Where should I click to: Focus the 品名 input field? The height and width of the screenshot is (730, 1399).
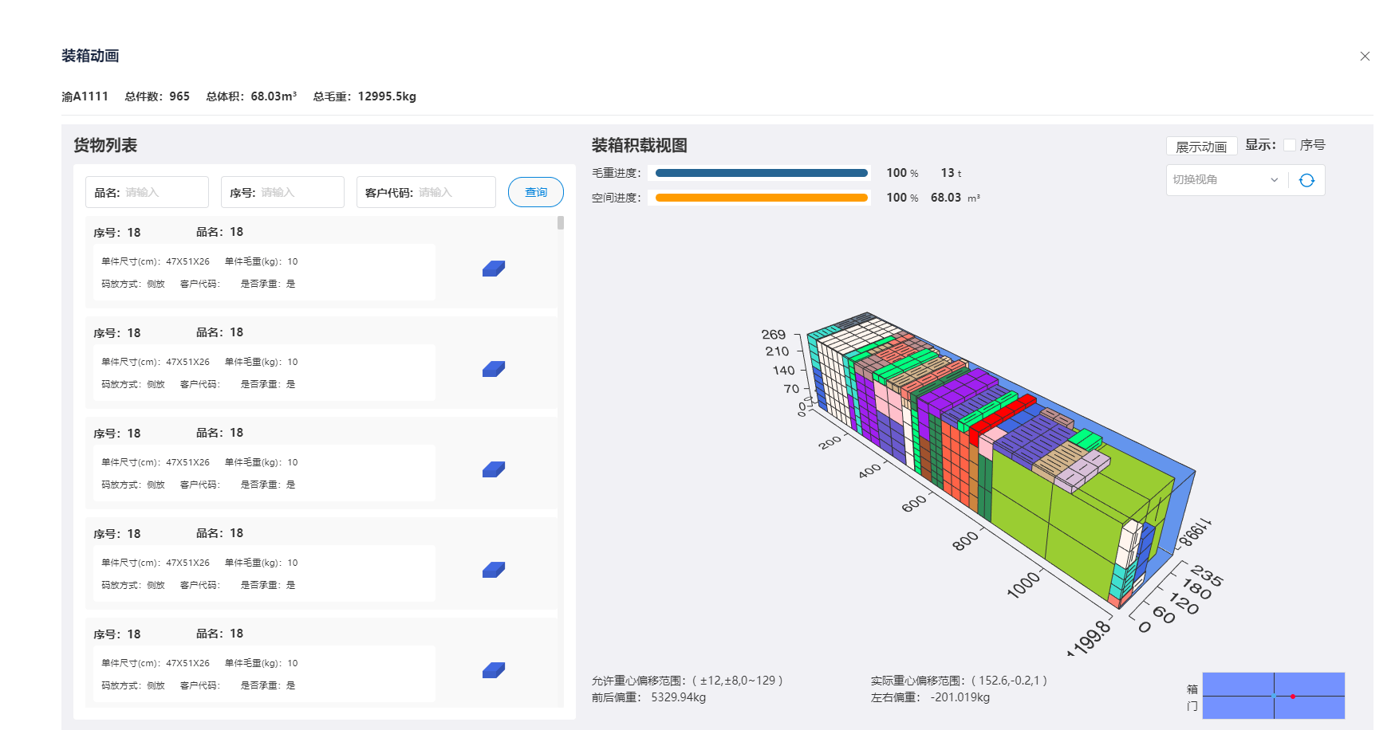[x=147, y=192]
